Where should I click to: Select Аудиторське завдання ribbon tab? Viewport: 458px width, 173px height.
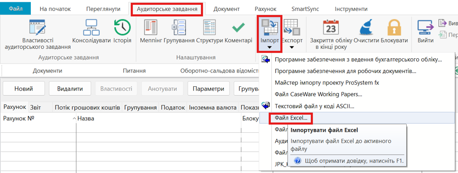point(167,9)
